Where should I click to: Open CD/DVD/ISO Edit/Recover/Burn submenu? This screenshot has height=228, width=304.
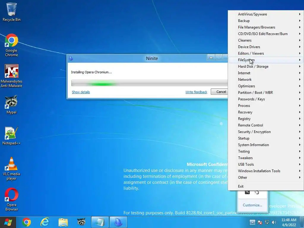click(x=265, y=34)
